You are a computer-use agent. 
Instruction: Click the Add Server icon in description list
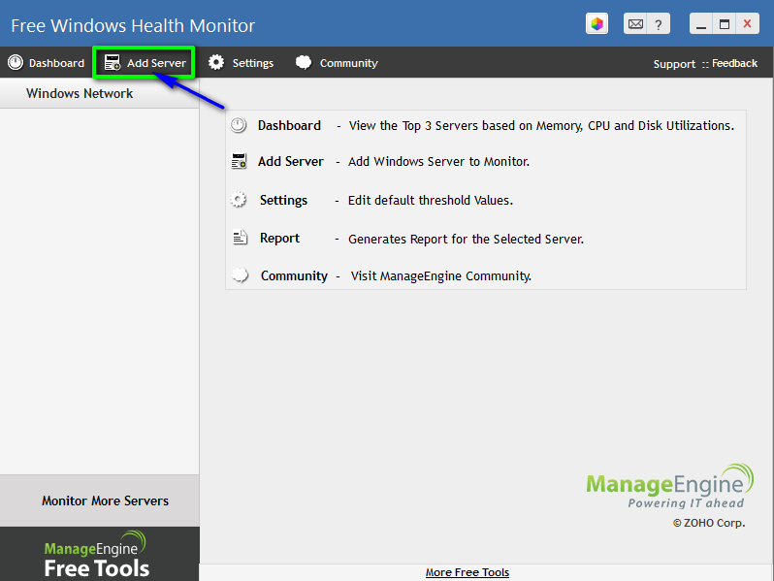pyautogui.click(x=240, y=161)
